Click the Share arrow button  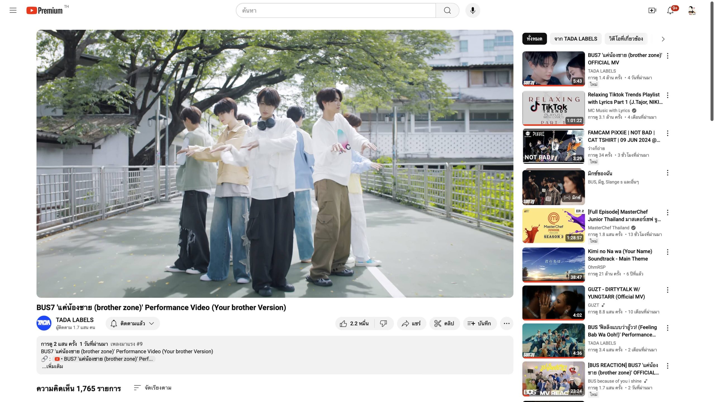(x=411, y=324)
